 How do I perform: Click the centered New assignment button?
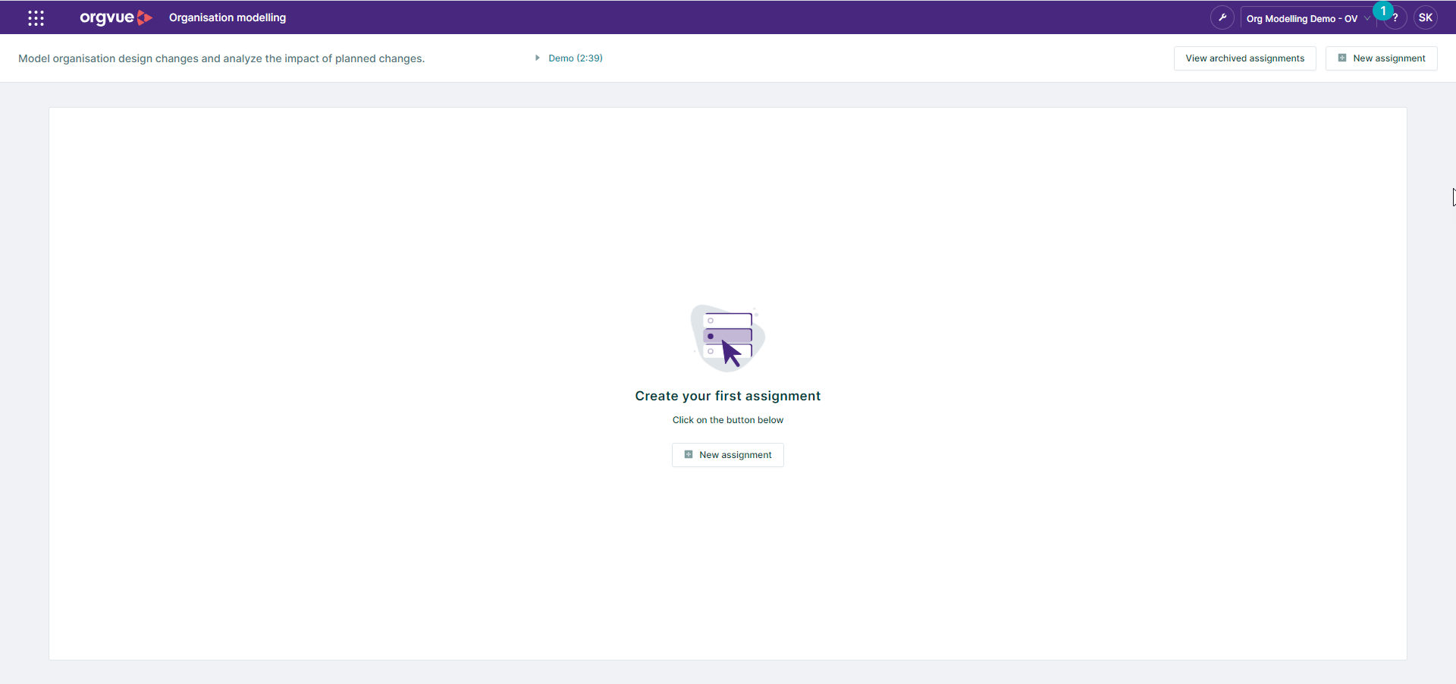click(727, 455)
